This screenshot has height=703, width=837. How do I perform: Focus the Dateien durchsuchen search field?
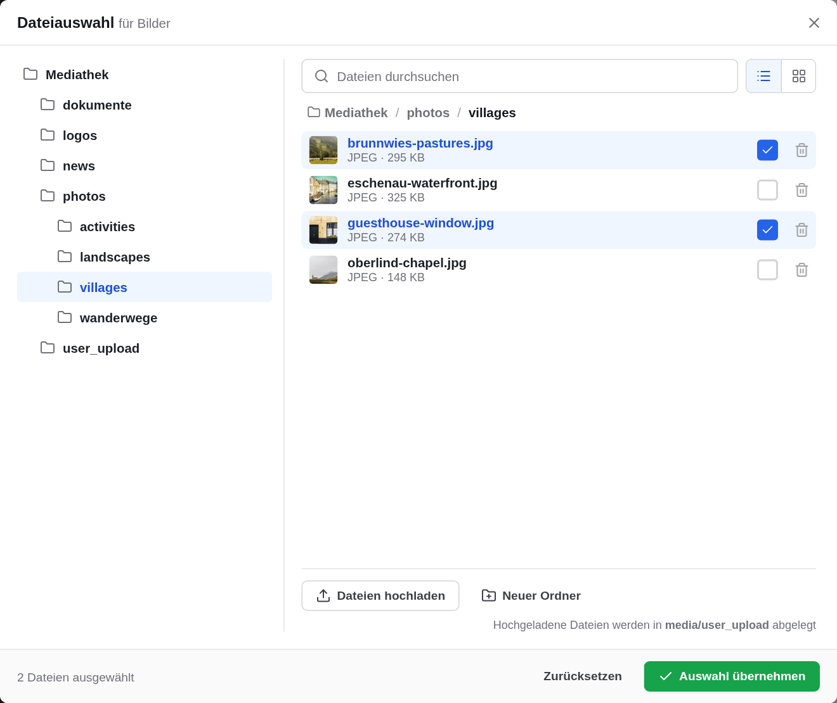click(520, 76)
